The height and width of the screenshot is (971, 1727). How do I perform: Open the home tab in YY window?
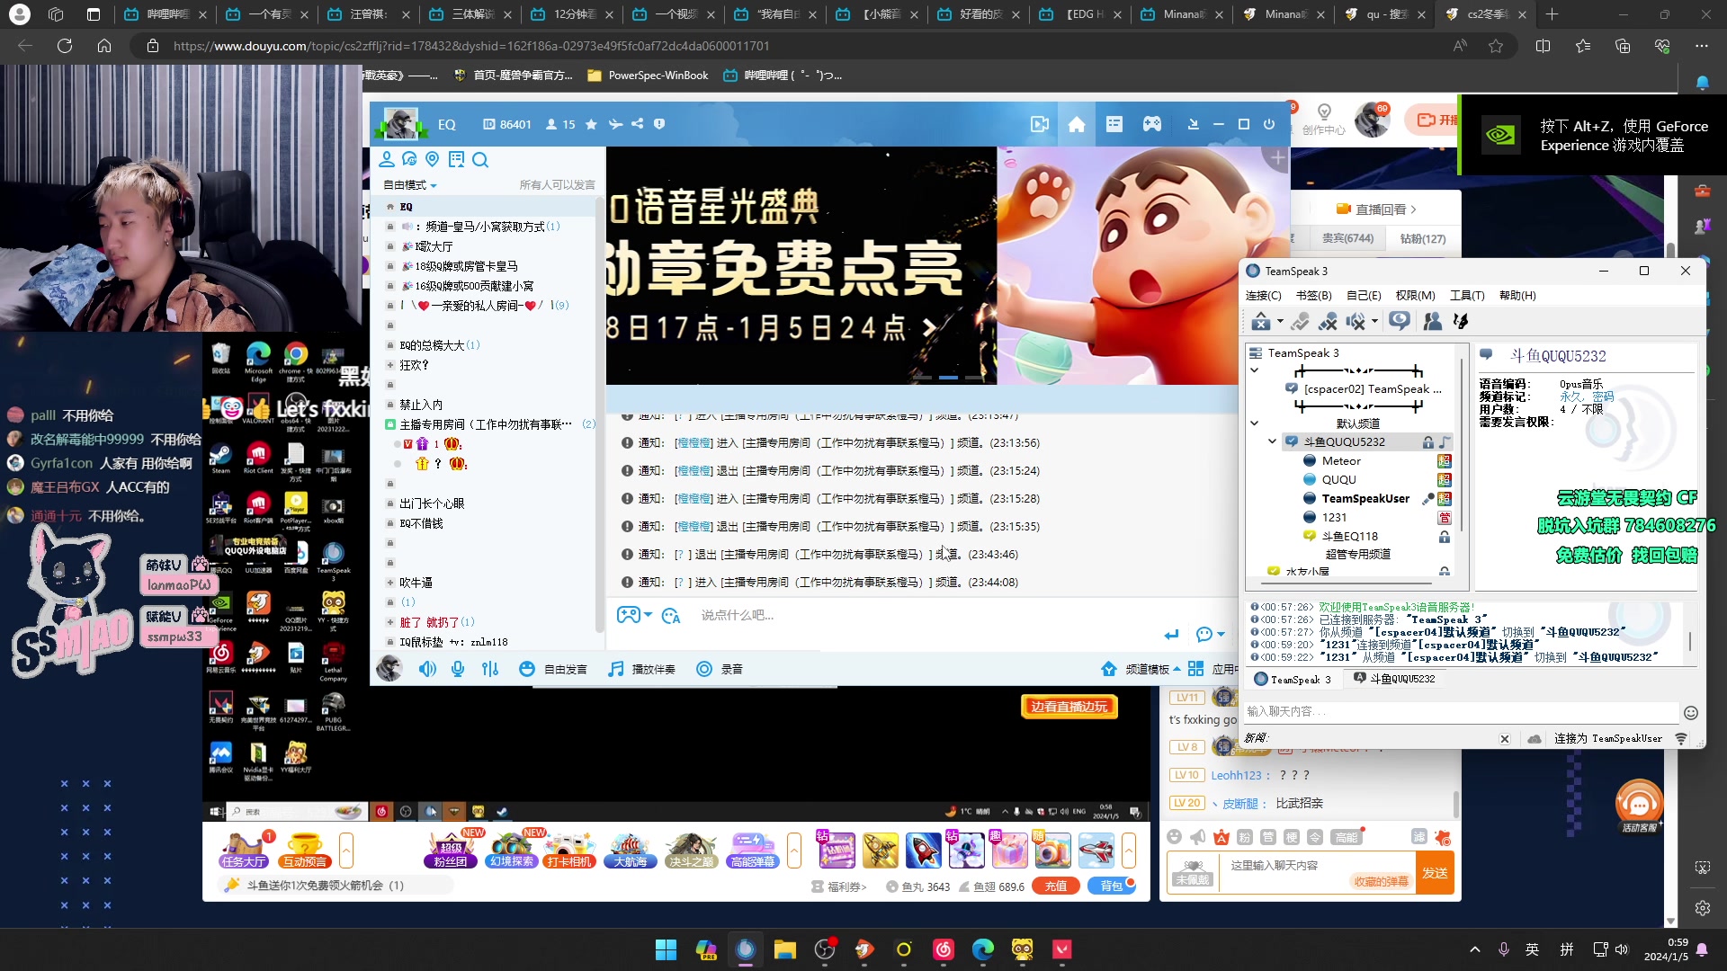tap(1077, 125)
